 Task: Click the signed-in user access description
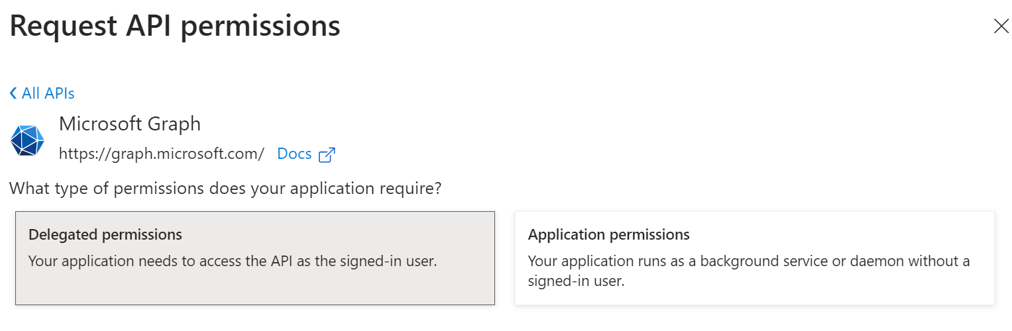(x=233, y=261)
